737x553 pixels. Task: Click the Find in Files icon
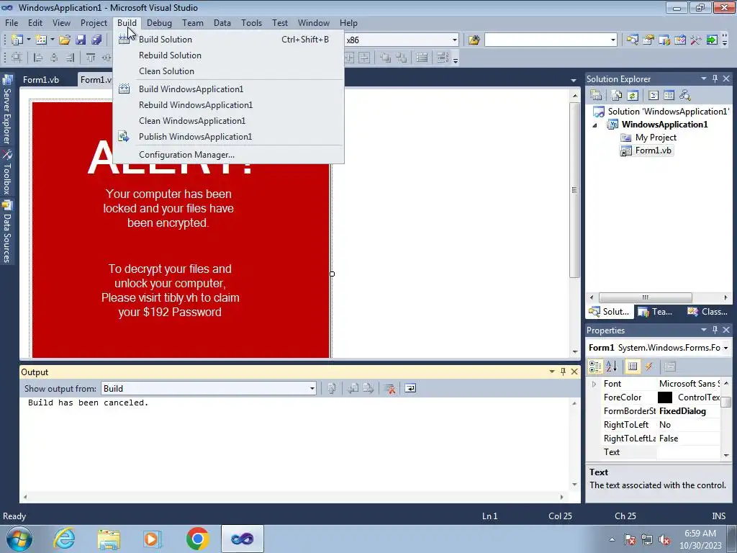point(474,40)
